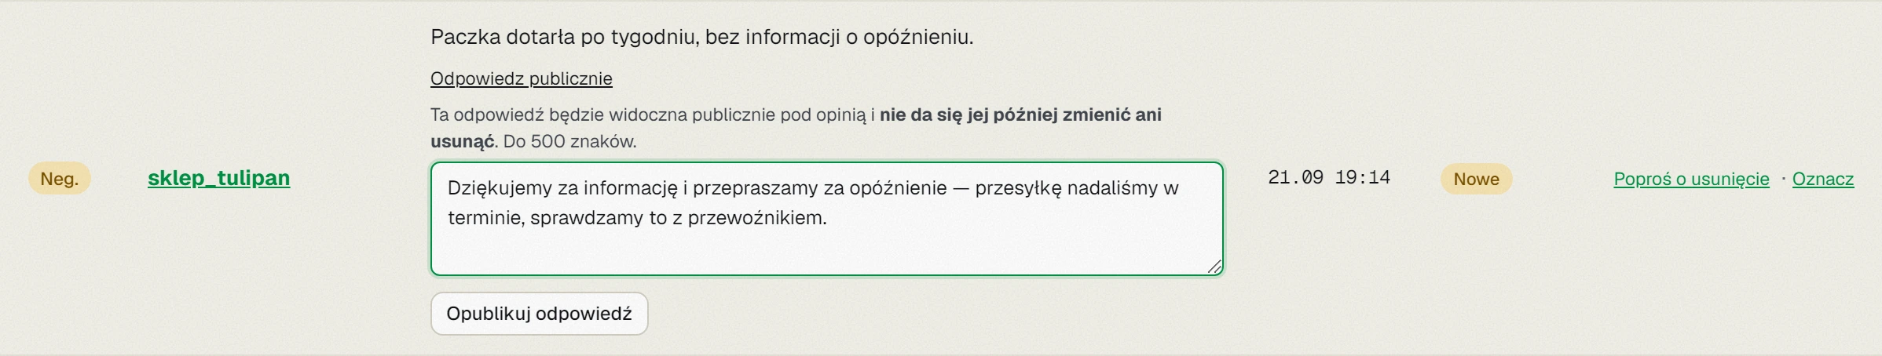Click the 21.09 19:14 timestamp

1329,178
